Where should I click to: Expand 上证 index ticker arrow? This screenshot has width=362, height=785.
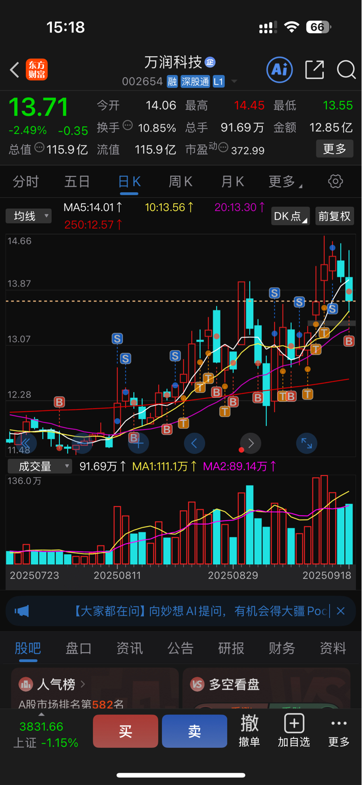41,714
